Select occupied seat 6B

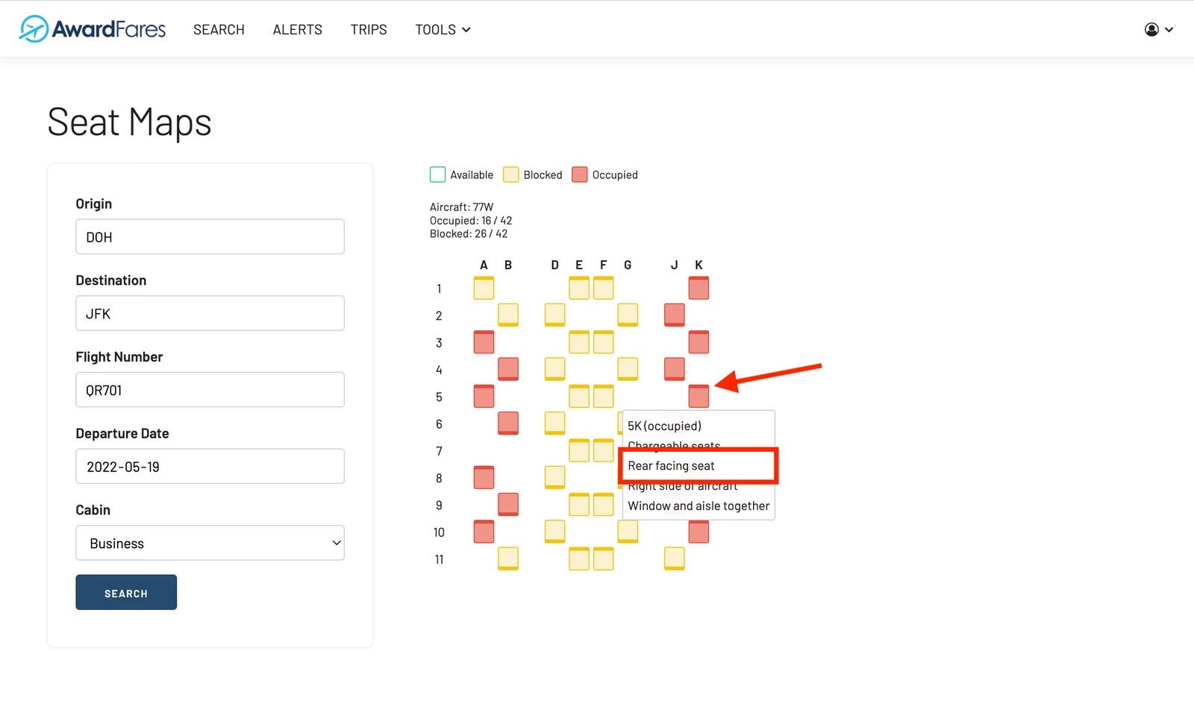pos(508,423)
